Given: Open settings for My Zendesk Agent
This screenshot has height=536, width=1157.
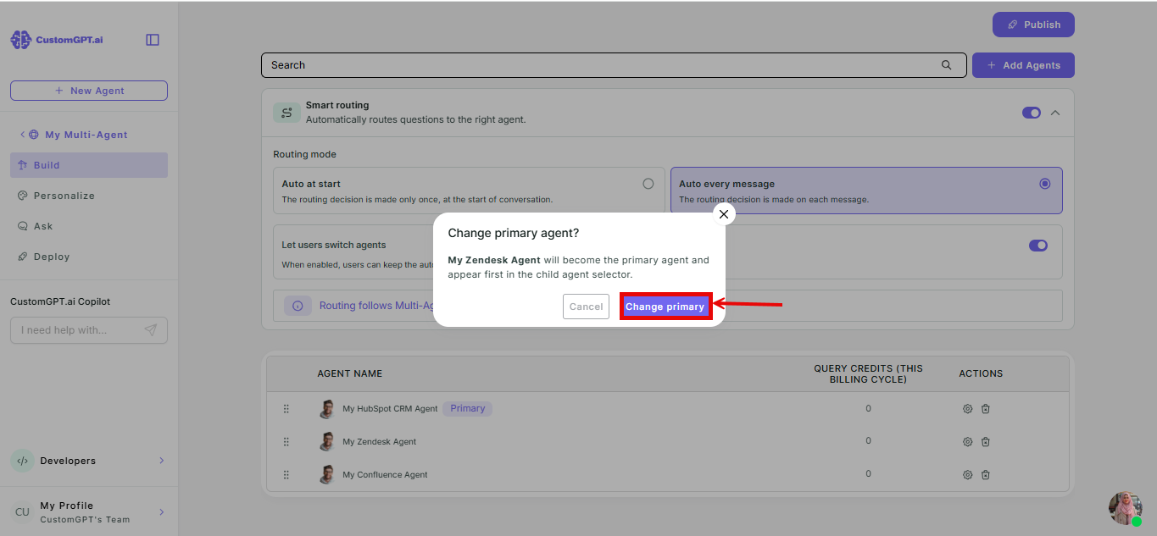Looking at the screenshot, I should [x=968, y=442].
